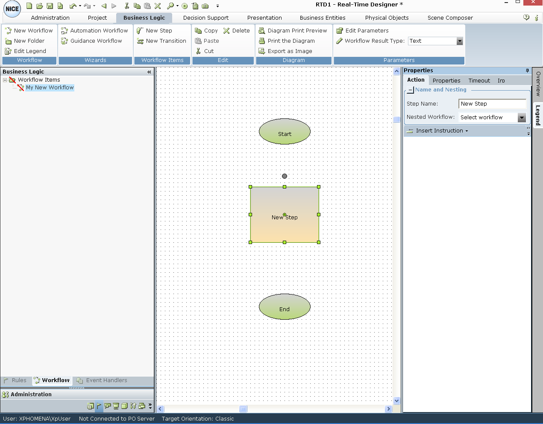The height and width of the screenshot is (424, 543).
Task: Collapse the Name and Nesting section
Action: pos(410,90)
